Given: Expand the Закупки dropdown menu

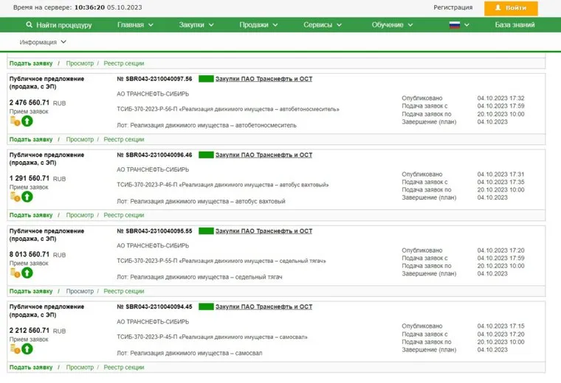Looking at the screenshot, I should 196,25.
